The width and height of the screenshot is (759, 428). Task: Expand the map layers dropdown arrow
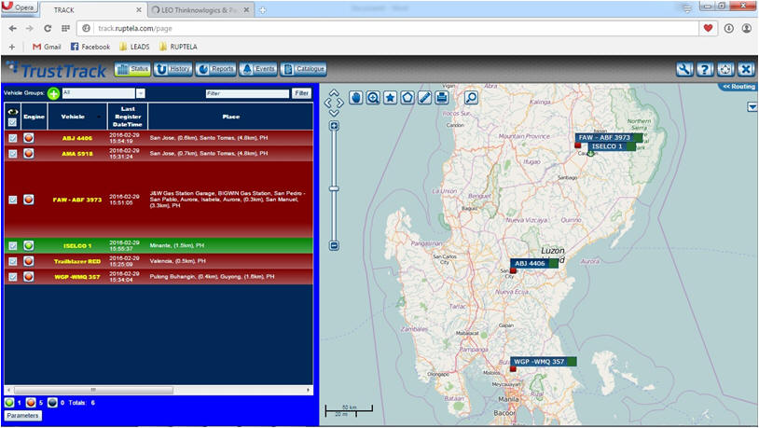point(752,107)
